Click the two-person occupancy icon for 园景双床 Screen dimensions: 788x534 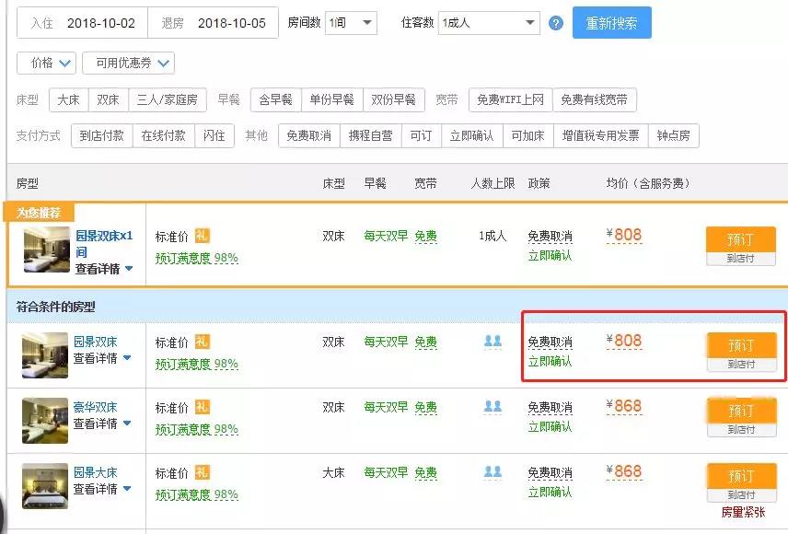492,342
